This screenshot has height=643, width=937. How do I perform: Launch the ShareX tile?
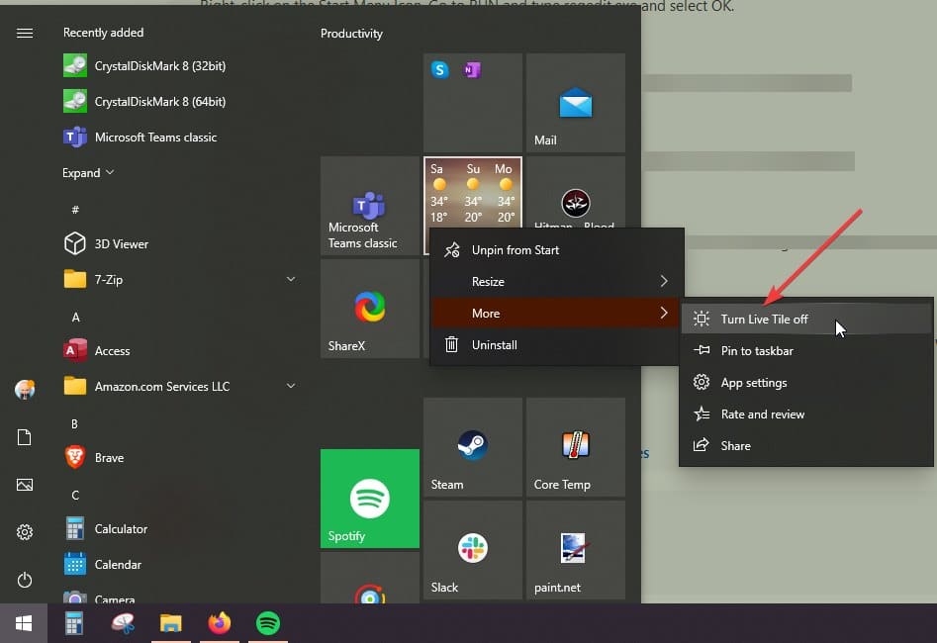click(x=370, y=309)
